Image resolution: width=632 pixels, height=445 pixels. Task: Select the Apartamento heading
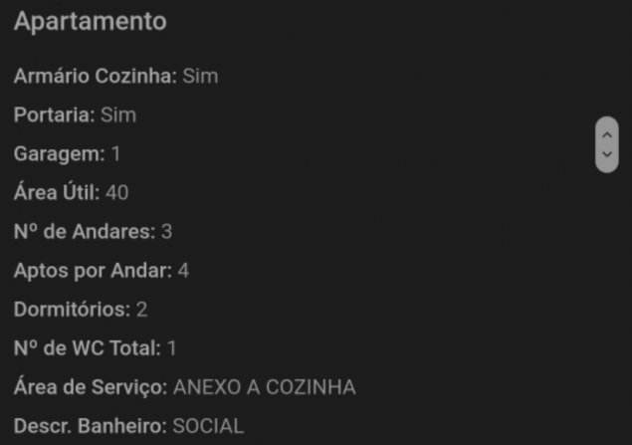click(91, 21)
